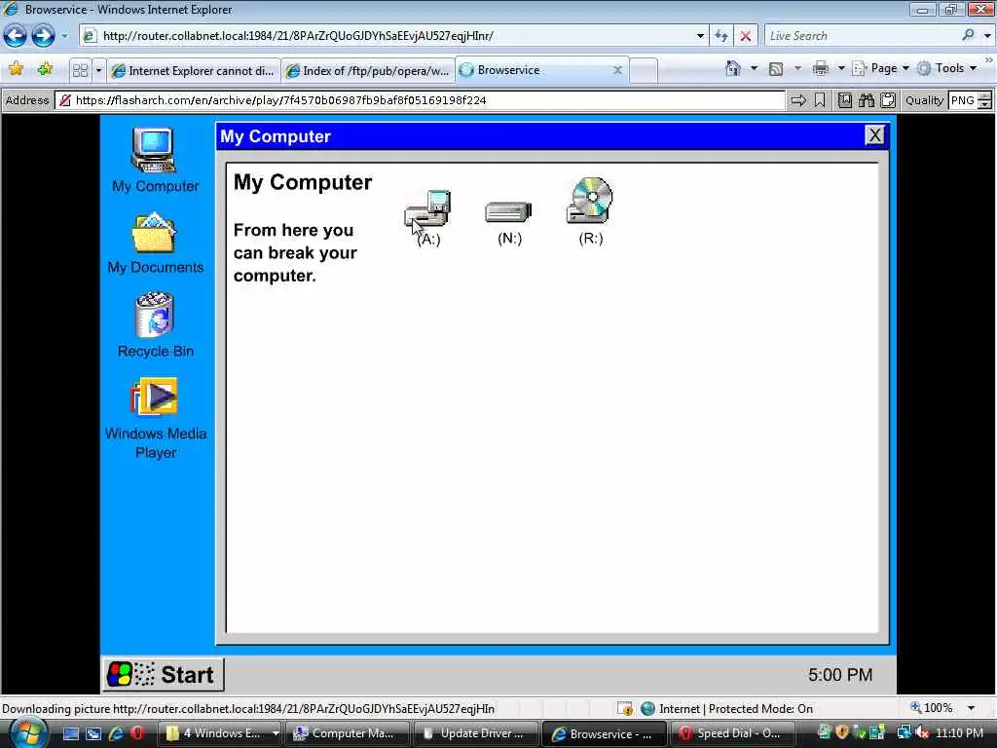Click IE Back button

point(16,36)
